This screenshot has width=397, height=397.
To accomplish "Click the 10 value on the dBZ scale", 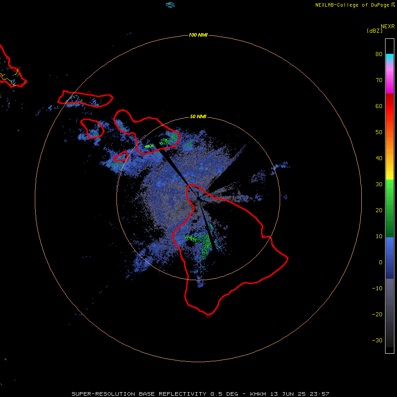I will tap(379, 236).
